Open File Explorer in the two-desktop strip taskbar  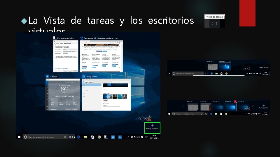[216, 74]
